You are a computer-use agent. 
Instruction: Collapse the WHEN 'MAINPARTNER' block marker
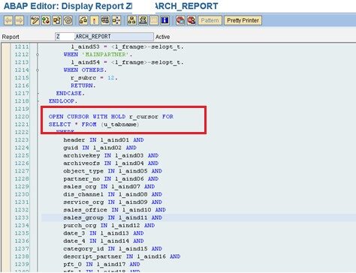click(38, 55)
